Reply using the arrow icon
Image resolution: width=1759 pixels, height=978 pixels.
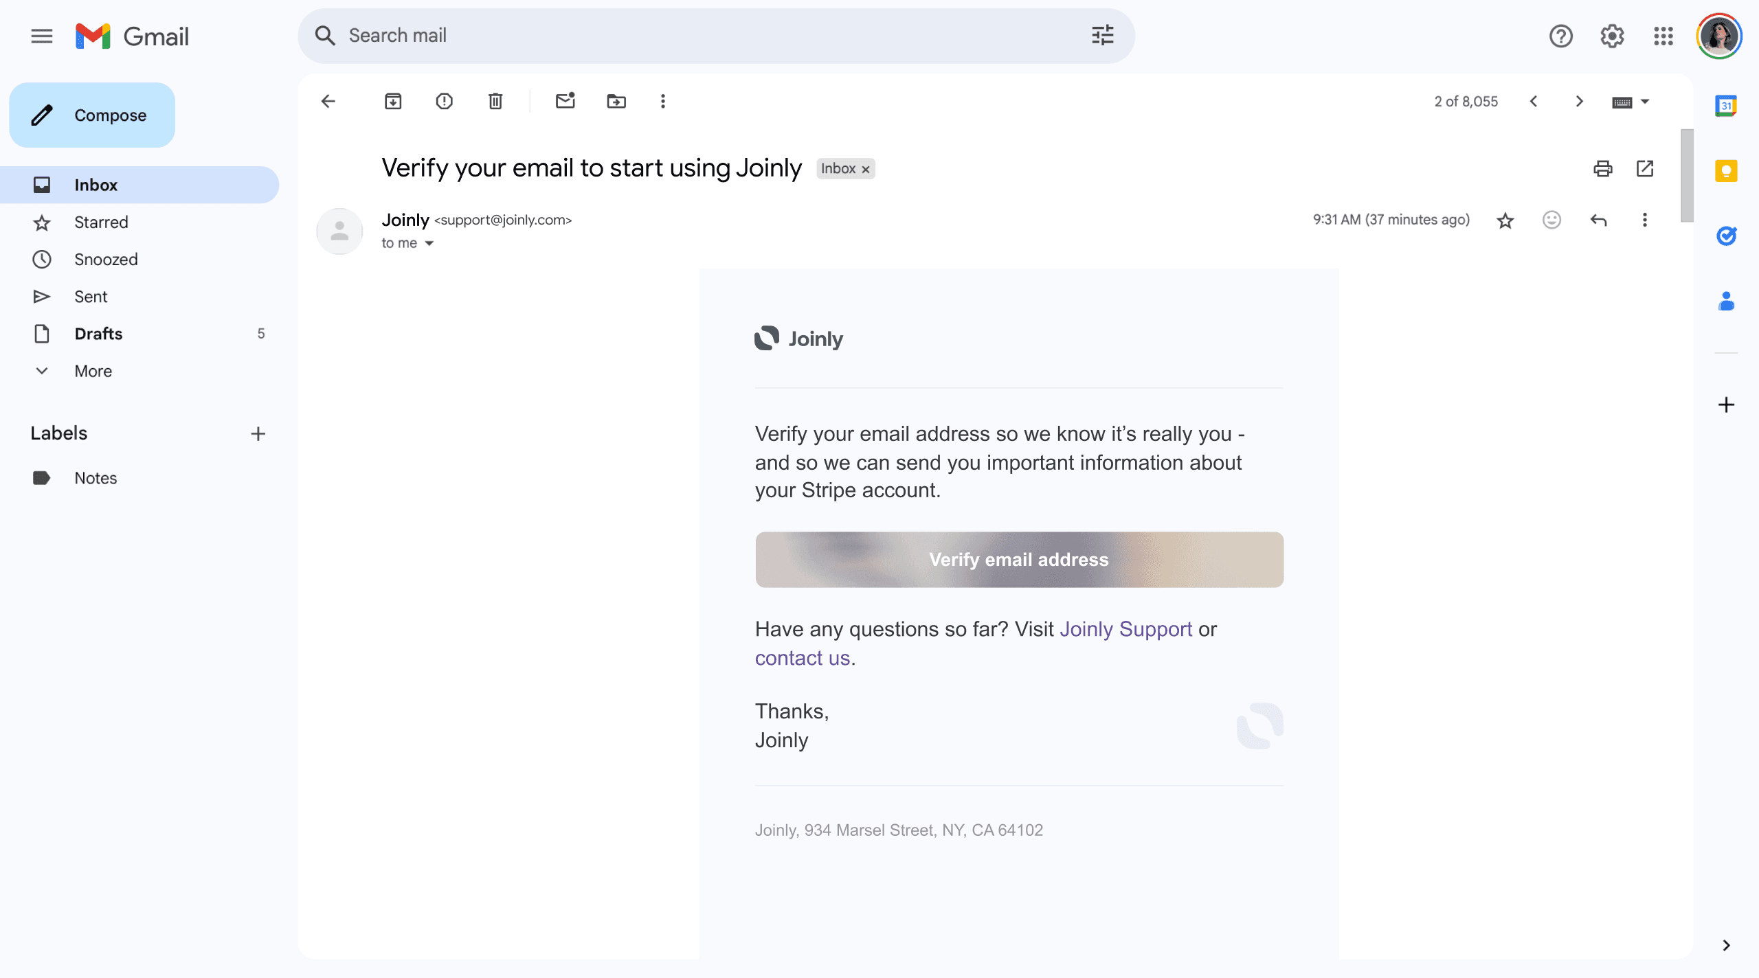pyautogui.click(x=1598, y=220)
